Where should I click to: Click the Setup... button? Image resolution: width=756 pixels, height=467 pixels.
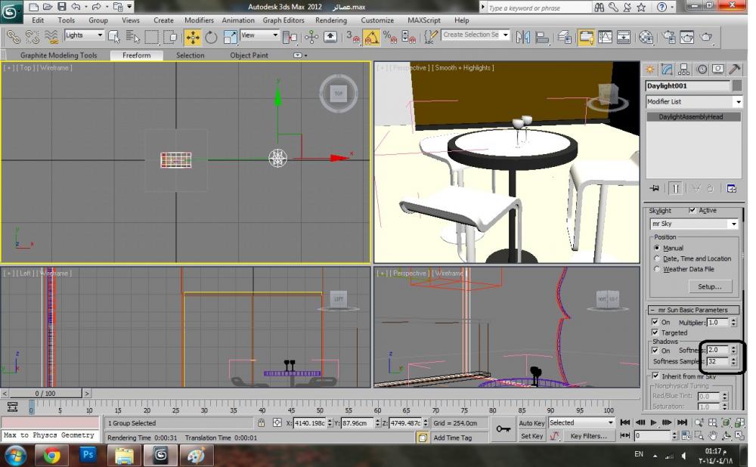point(709,286)
